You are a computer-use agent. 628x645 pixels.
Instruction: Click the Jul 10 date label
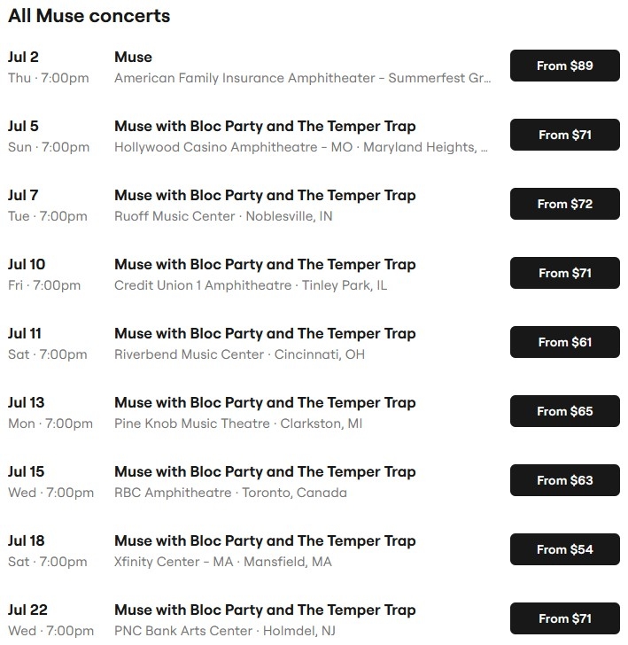[27, 264]
